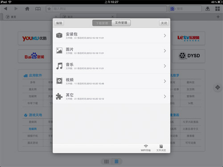Tap the 关闭 button in dialog

coord(164,23)
